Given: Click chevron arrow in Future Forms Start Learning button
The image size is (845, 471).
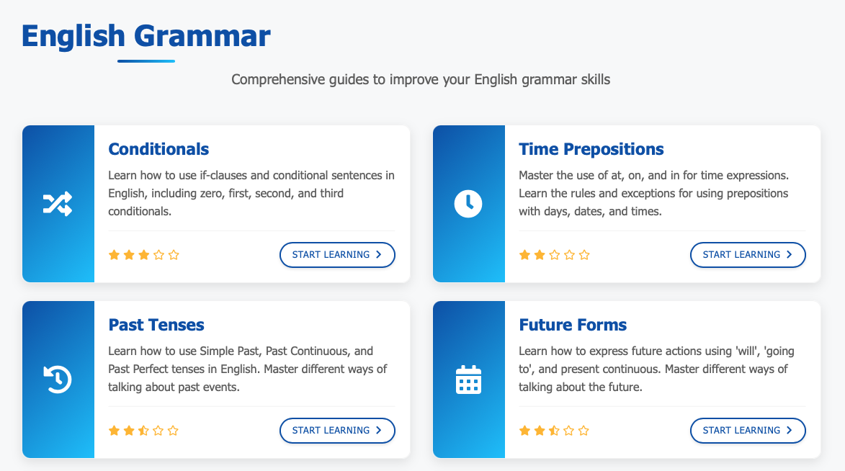Looking at the screenshot, I should click(789, 431).
